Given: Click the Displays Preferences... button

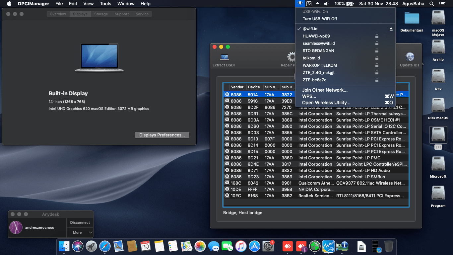Looking at the screenshot, I should click(162, 135).
